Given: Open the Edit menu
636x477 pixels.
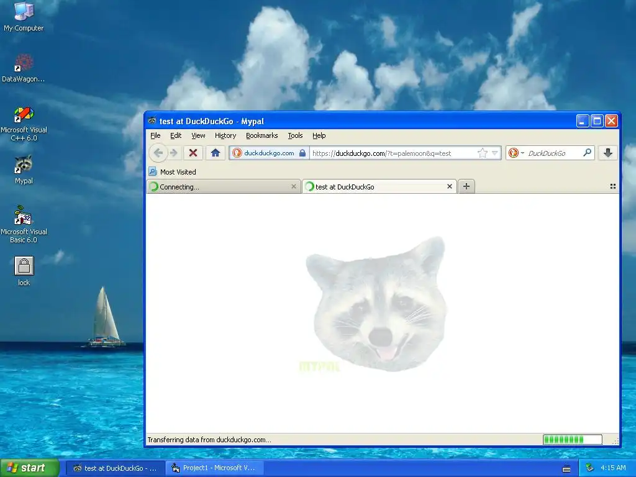Looking at the screenshot, I should [176, 135].
